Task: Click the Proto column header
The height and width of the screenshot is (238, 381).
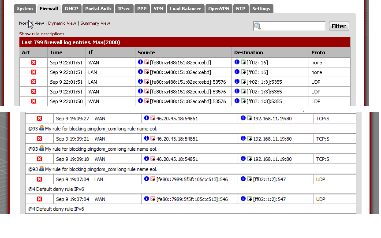Action: 330,52
